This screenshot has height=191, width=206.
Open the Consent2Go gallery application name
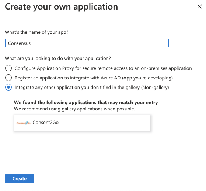click(x=46, y=123)
